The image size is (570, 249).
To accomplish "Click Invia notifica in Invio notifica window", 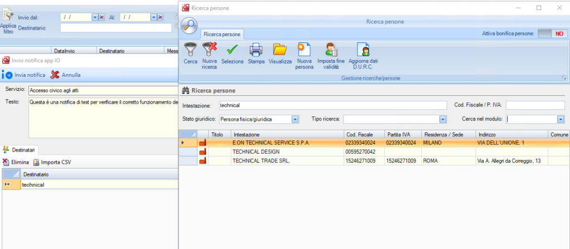I will pyautogui.click(x=24, y=75).
